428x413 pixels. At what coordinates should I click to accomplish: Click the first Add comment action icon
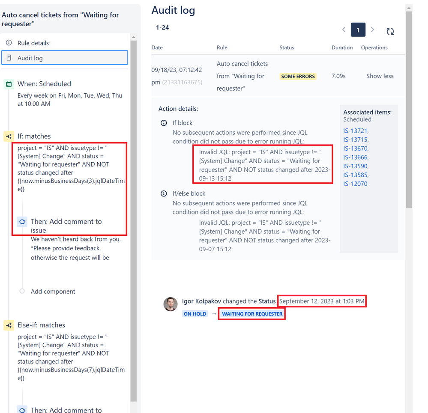(x=22, y=222)
